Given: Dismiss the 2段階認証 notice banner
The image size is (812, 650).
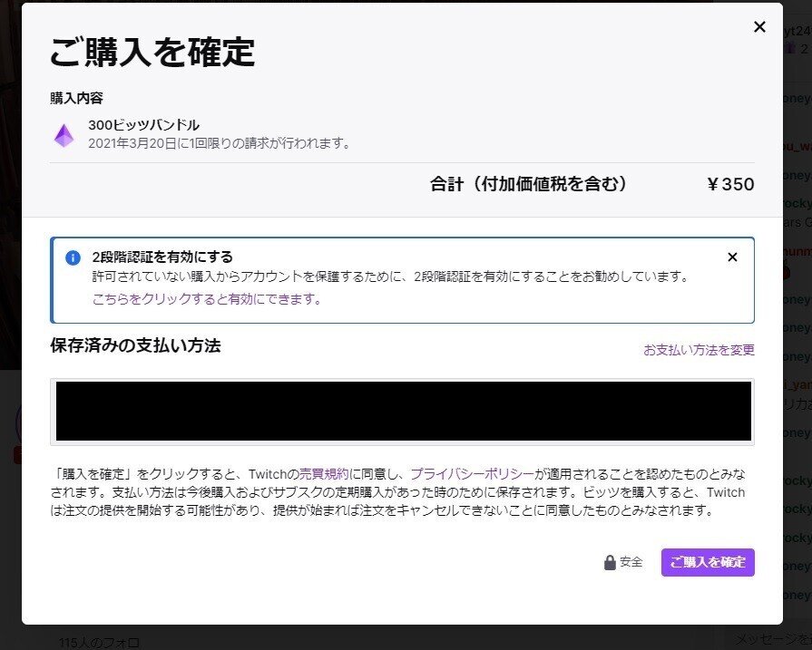Looking at the screenshot, I should tap(732, 257).
